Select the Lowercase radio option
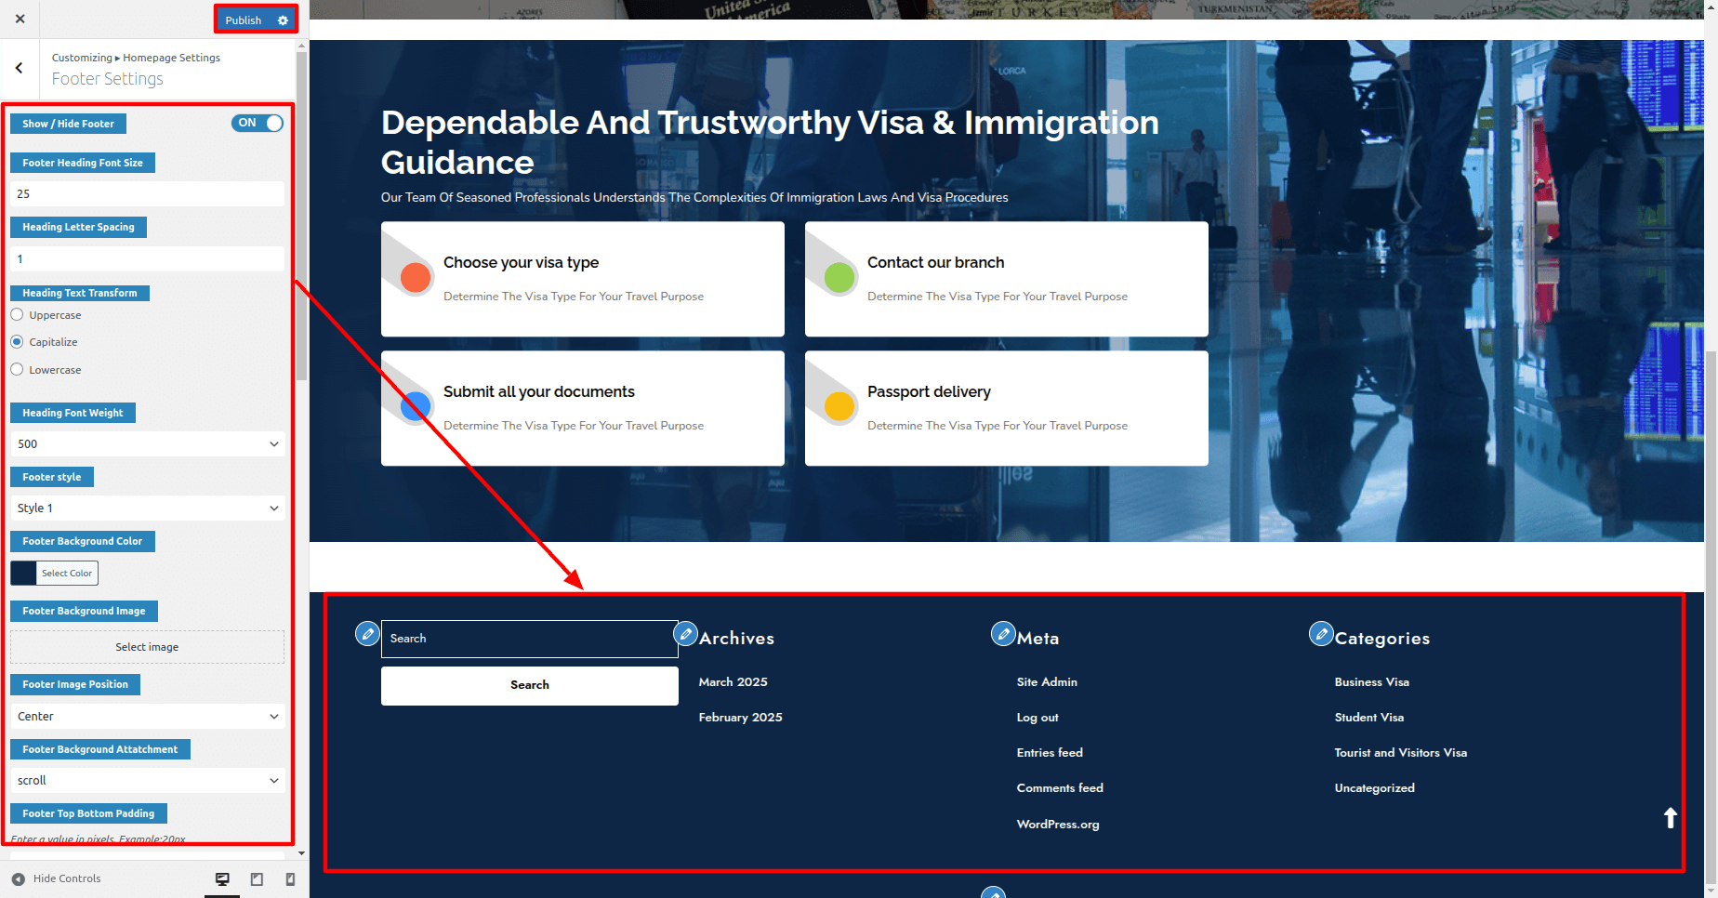This screenshot has width=1718, height=898. (x=17, y=370)
